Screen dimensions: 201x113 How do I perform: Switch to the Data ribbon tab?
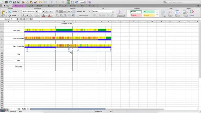(x=83, y=6)
